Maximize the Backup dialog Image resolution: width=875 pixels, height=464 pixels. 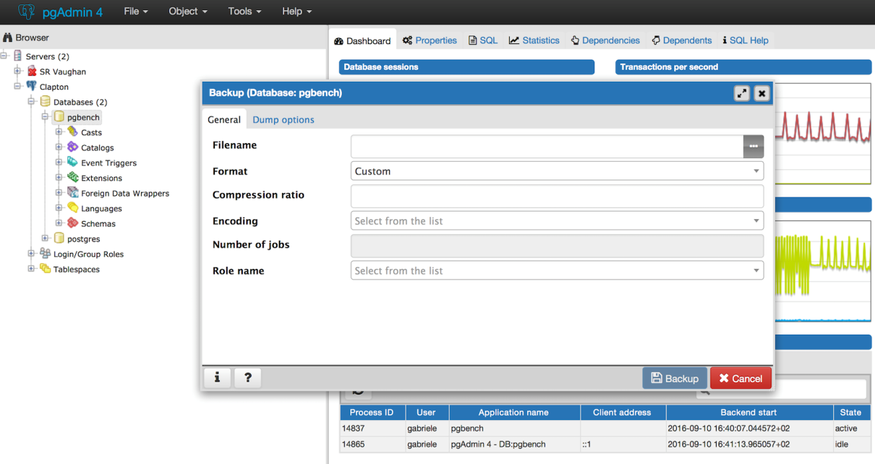[741, 93]
